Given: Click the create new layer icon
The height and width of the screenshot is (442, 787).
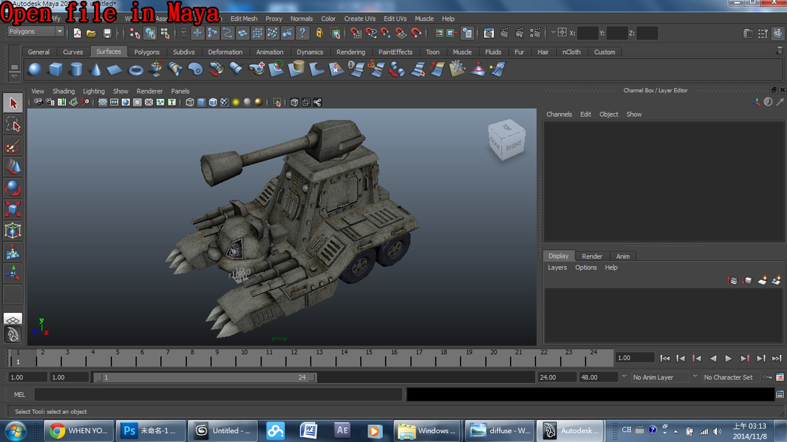Looking at the screenshot, I should pyautogui.click(x=762, y=281).
